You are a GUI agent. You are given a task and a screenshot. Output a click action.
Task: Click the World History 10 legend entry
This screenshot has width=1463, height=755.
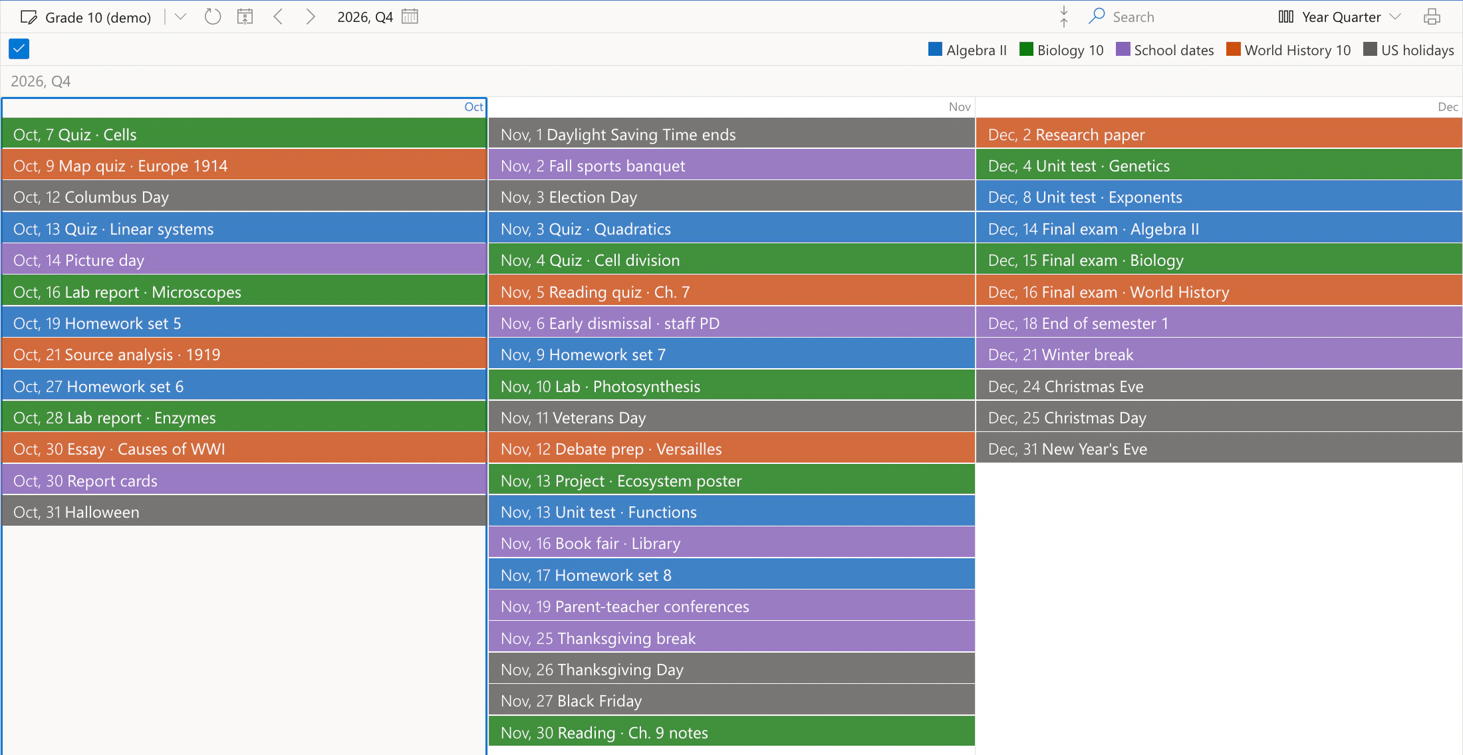tap(1288, 50)
